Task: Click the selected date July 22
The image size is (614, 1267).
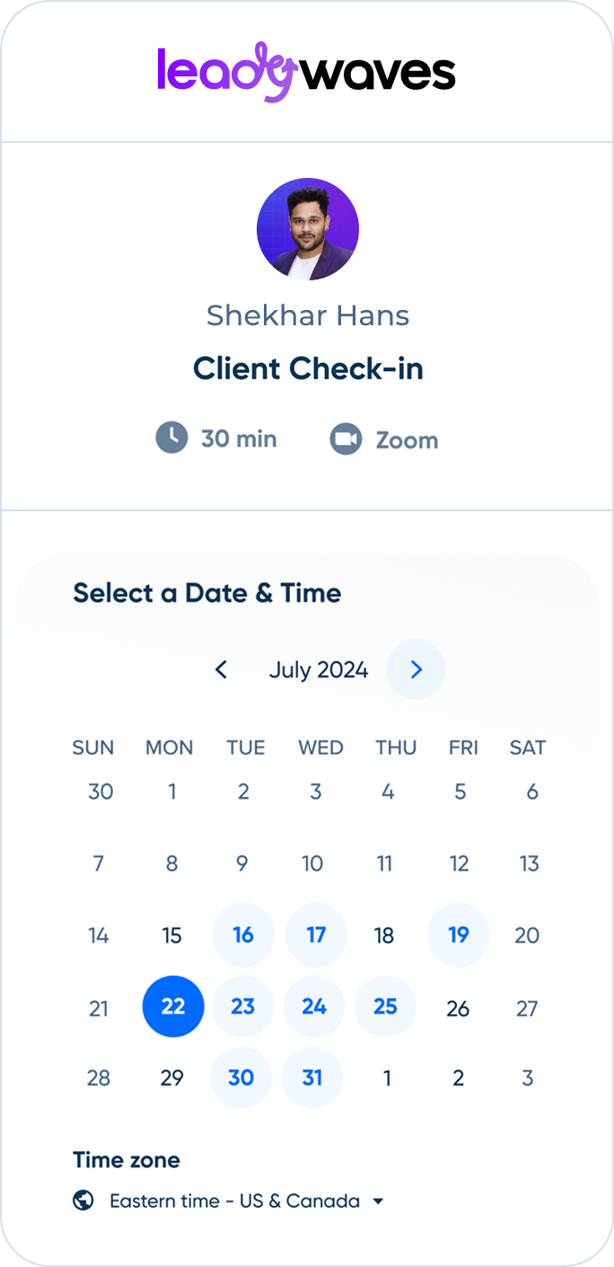Action: tap(173, 1006)
